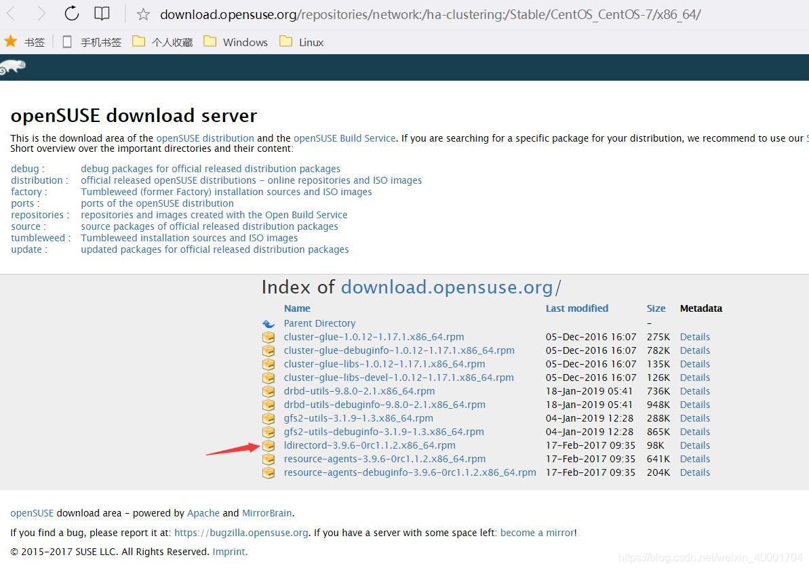Click package icon beside drbd-utils-9.8.0 rpm

tap(269, 392)
